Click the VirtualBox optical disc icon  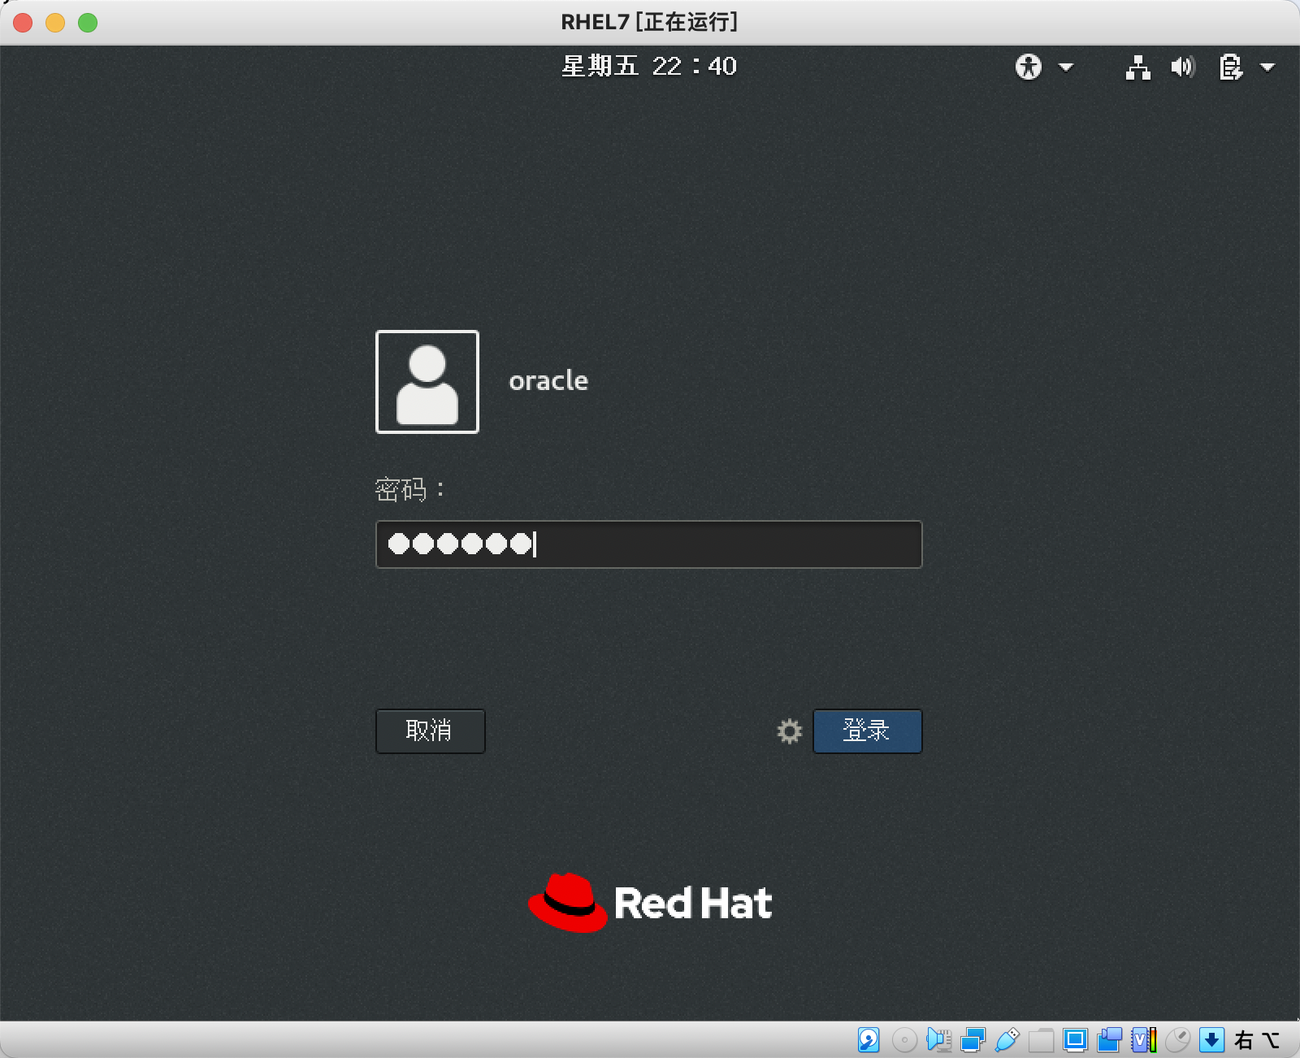904,1039
